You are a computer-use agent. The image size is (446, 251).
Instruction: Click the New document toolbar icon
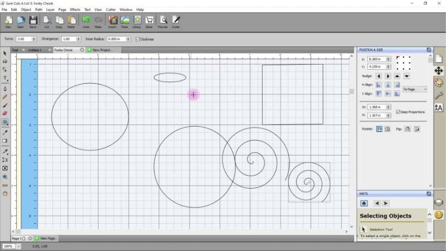(x=8, y=22)
